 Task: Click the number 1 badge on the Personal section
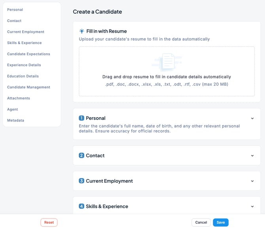click(x=81, y=118)
